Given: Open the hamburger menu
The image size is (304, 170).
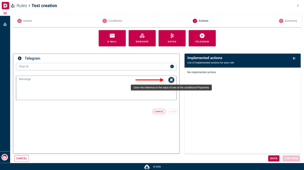Looking at the screenshot, I should pyautogui.click(x=5, y=13).
